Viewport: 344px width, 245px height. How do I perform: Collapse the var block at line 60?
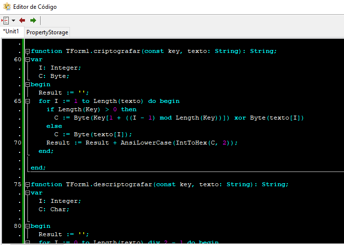pos(27,59)
